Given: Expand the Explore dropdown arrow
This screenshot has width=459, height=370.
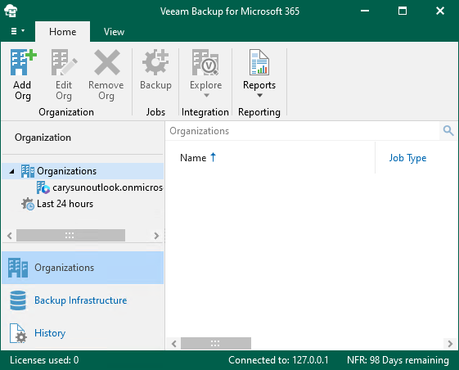Looking at the screenshot, I should click(x=206, y=96).
